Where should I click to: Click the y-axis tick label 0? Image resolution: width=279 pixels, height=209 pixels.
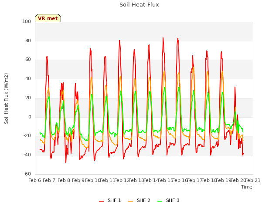click(30, 117)
